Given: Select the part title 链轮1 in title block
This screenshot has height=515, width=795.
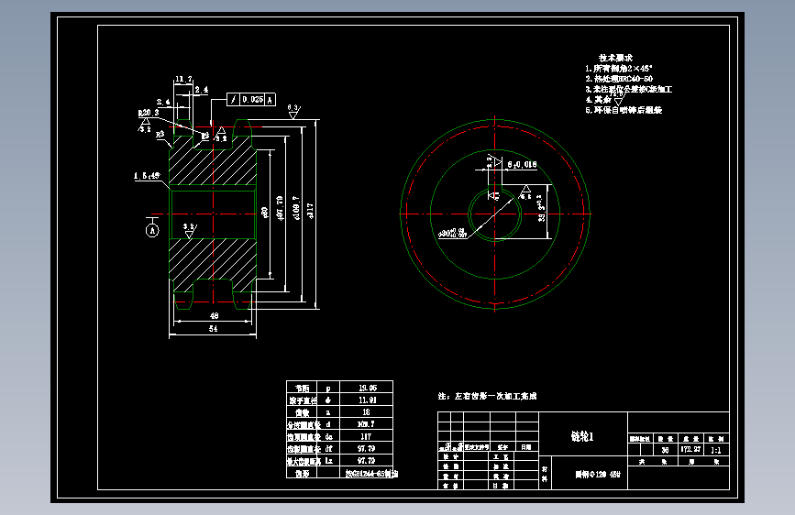Looking at the screenshot, I should 582,436.
